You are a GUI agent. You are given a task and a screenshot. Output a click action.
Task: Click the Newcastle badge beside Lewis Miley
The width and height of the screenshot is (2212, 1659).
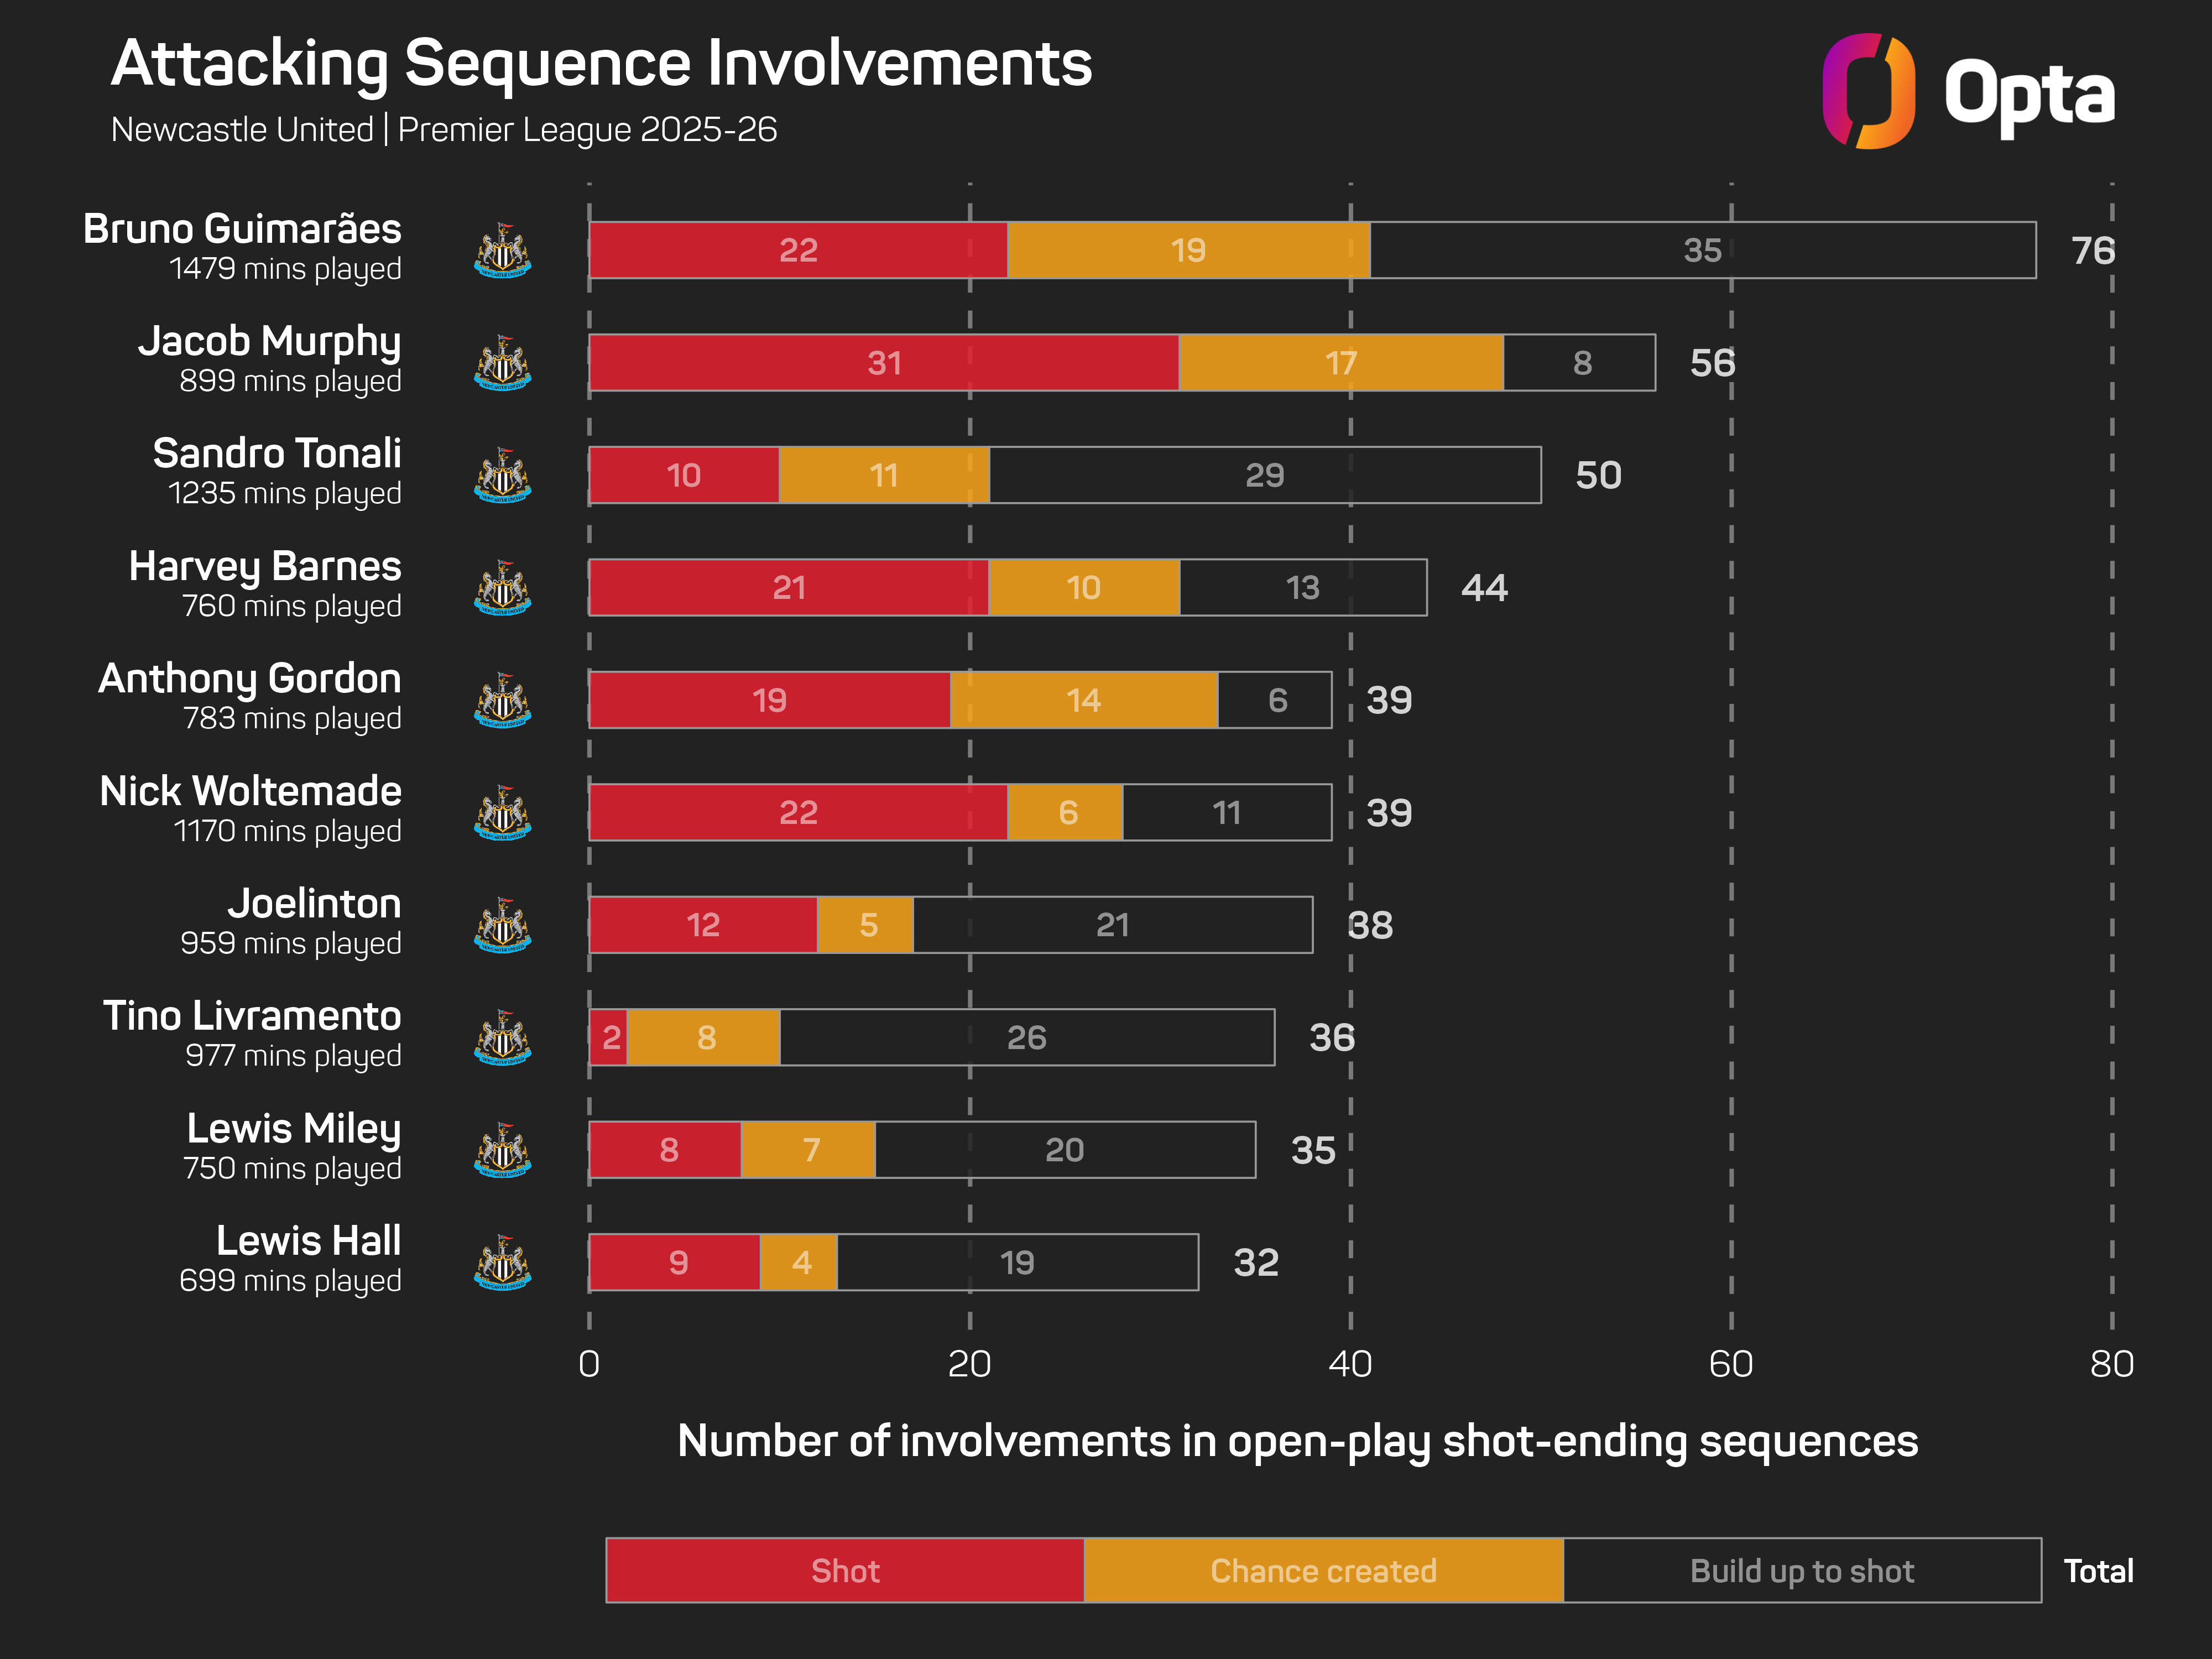(503, 1150)
